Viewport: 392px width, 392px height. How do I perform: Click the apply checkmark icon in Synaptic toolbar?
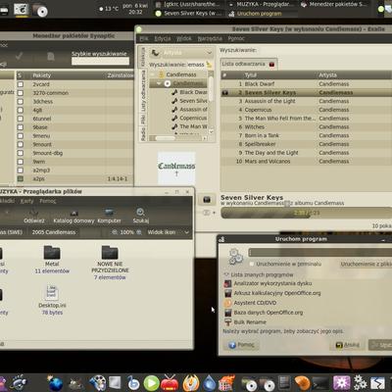pyautogui.click(x=19, y=56)
